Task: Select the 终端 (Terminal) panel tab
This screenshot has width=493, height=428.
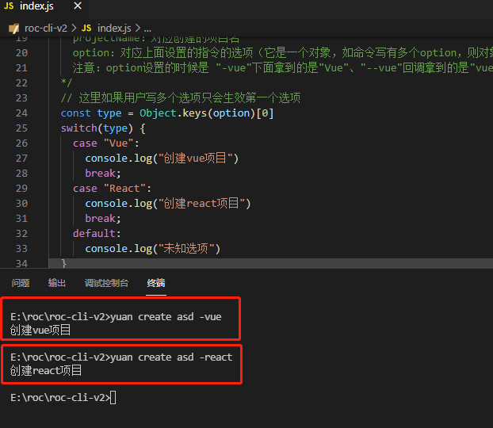Action: pyautogui.click(x=156, y=283)
